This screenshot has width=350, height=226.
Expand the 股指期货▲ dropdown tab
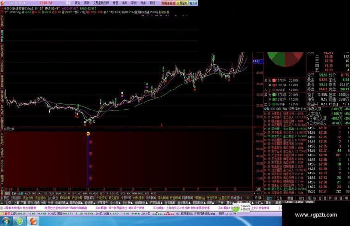coord(199,203)
